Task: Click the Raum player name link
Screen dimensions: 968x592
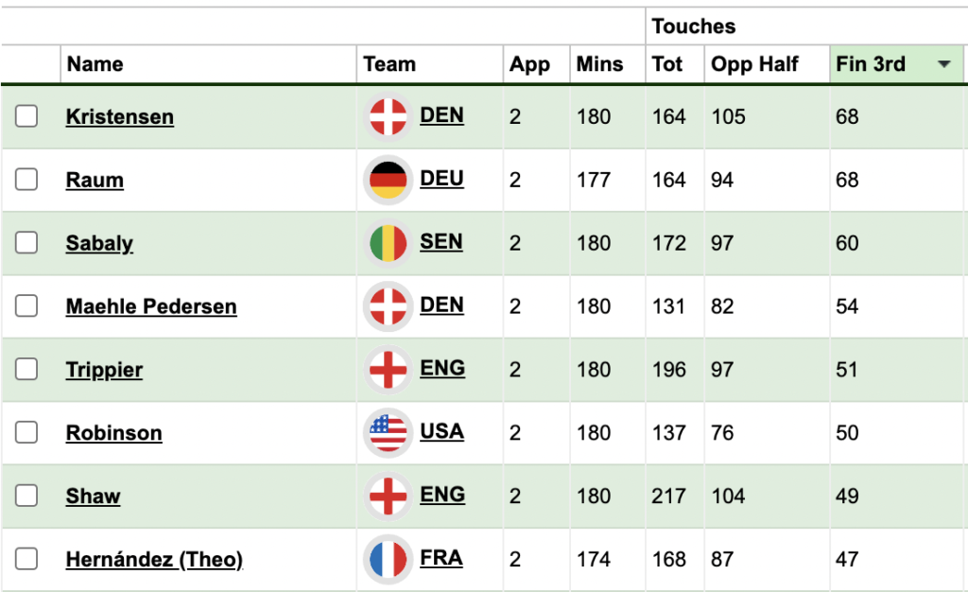Action: coord(95,180)
